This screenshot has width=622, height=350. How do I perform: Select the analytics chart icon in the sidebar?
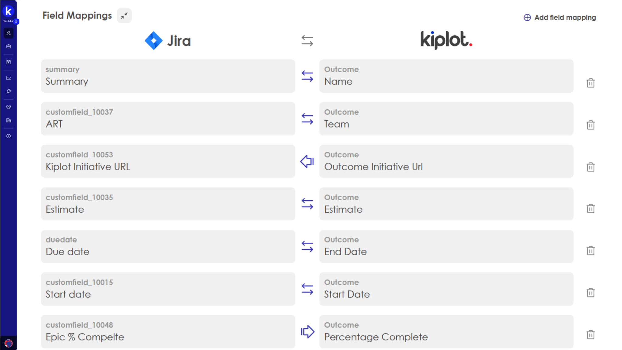point(9,78)
